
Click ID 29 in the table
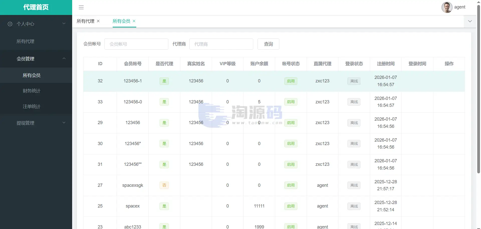[100, 123]
